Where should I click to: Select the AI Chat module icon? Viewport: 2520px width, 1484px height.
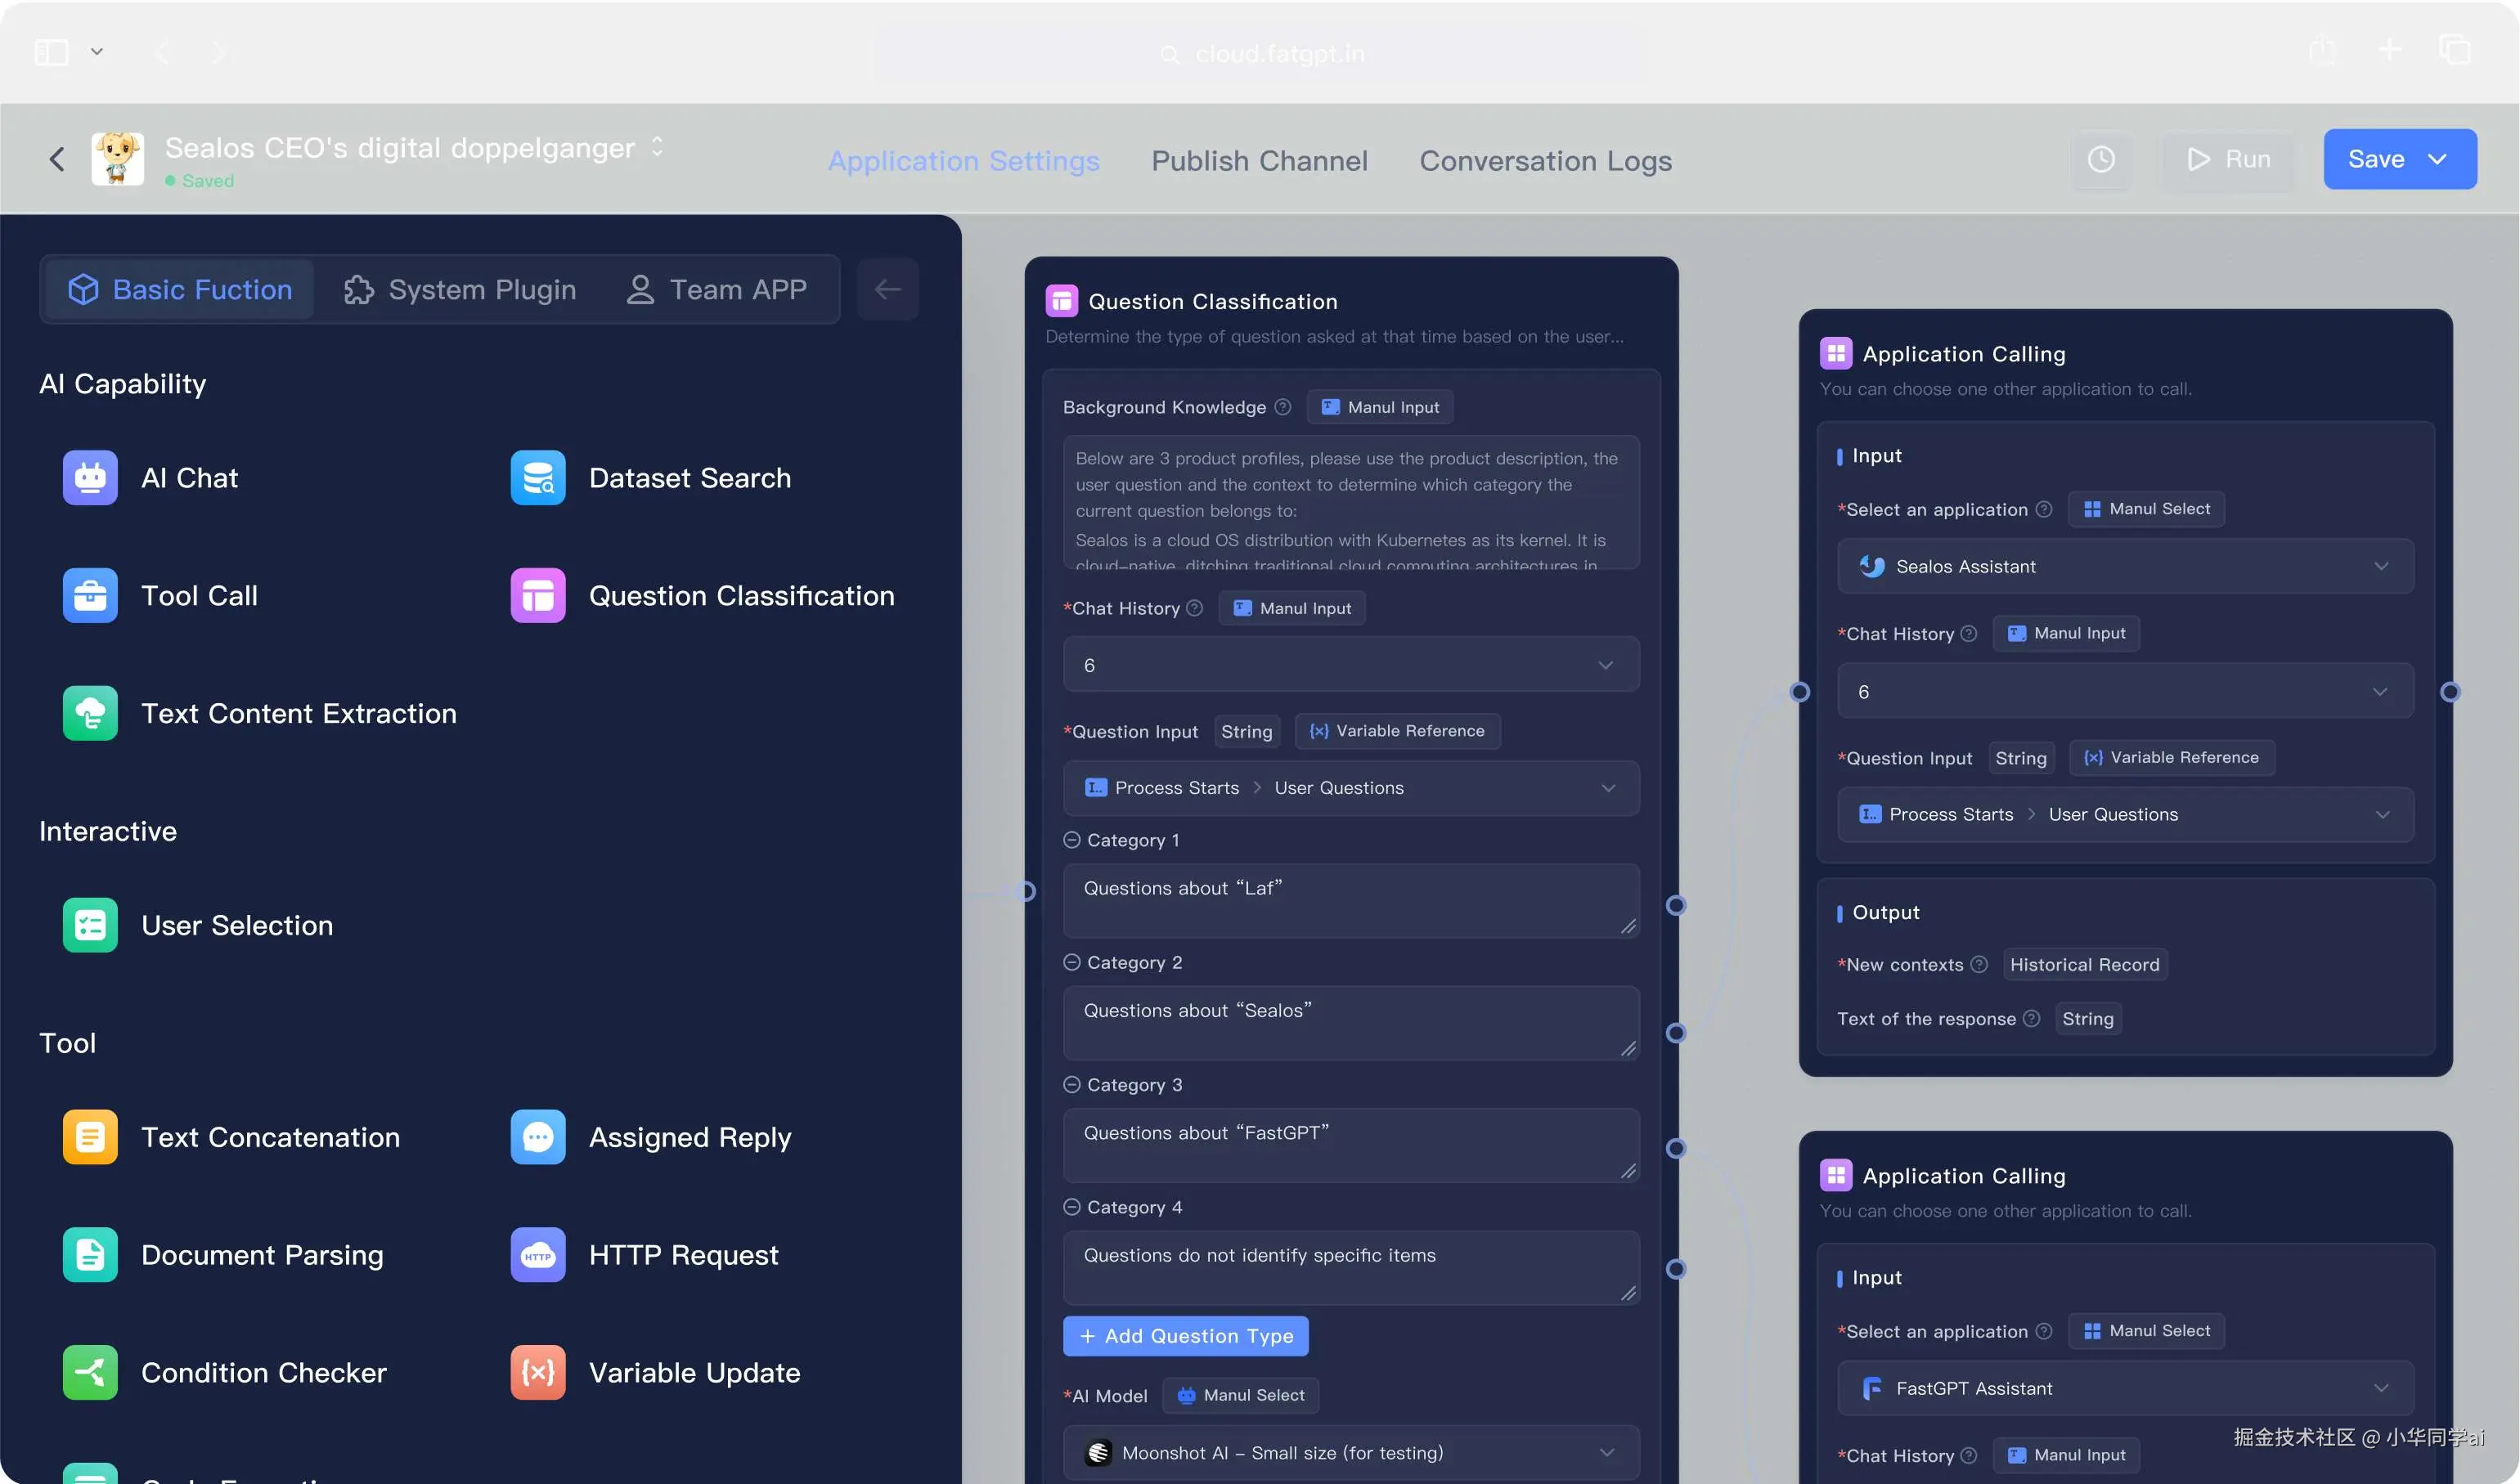click(x=90, y=478)
